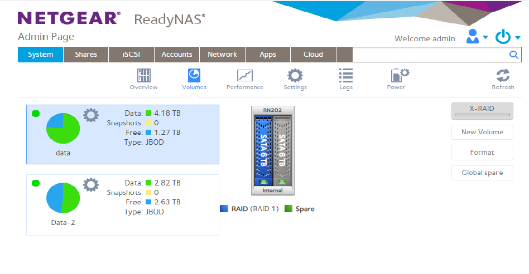This screenshot has height=274, width=529.
Task: Select the Volumes pie chart icon
Action: (x=194, y=76)
